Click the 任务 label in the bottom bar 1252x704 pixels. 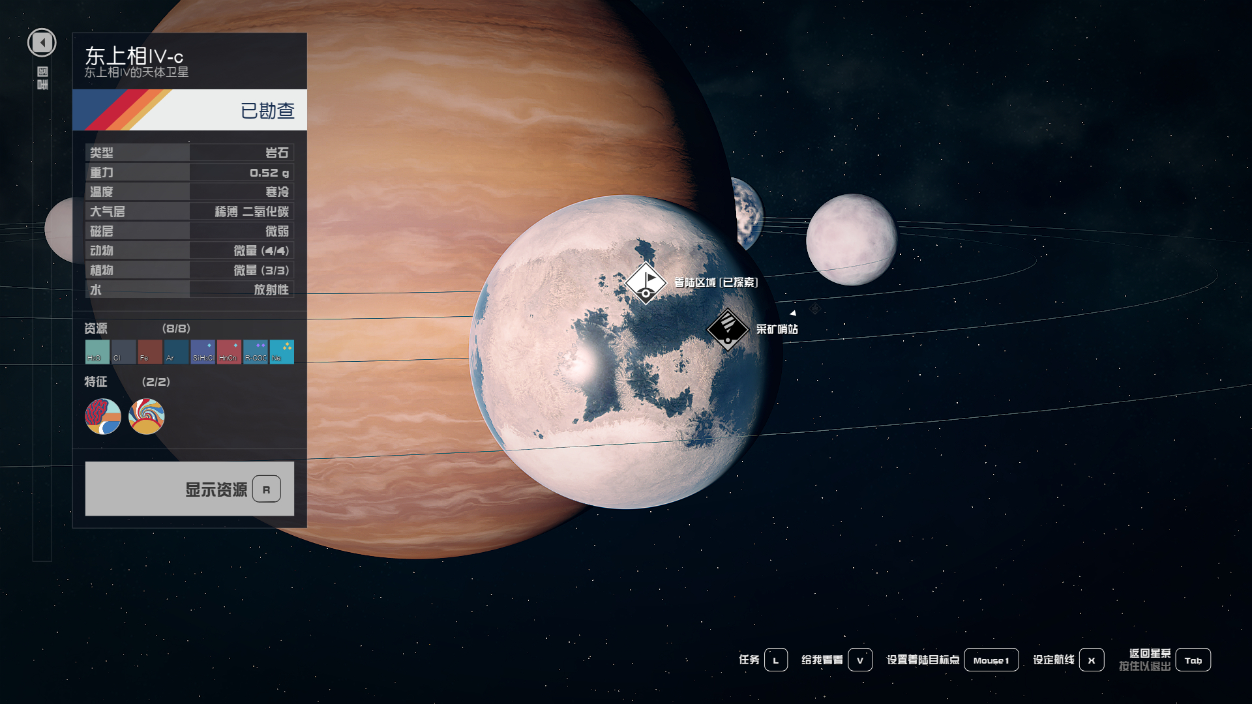(749, 660)
